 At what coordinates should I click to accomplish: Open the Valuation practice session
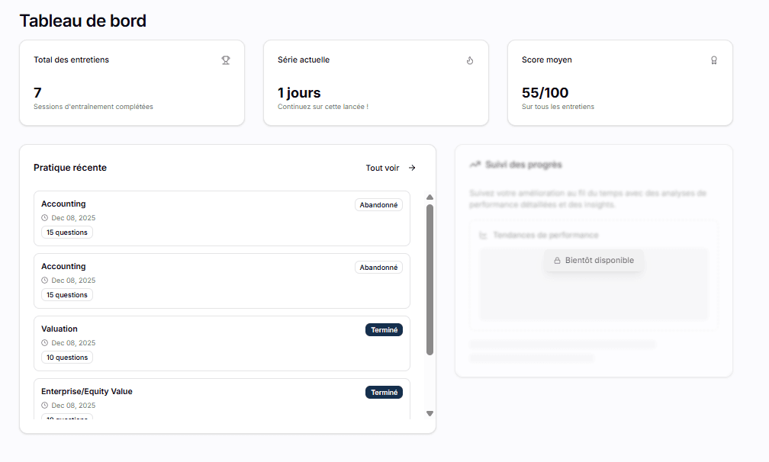pyautogui.click(x=60, y=329)
